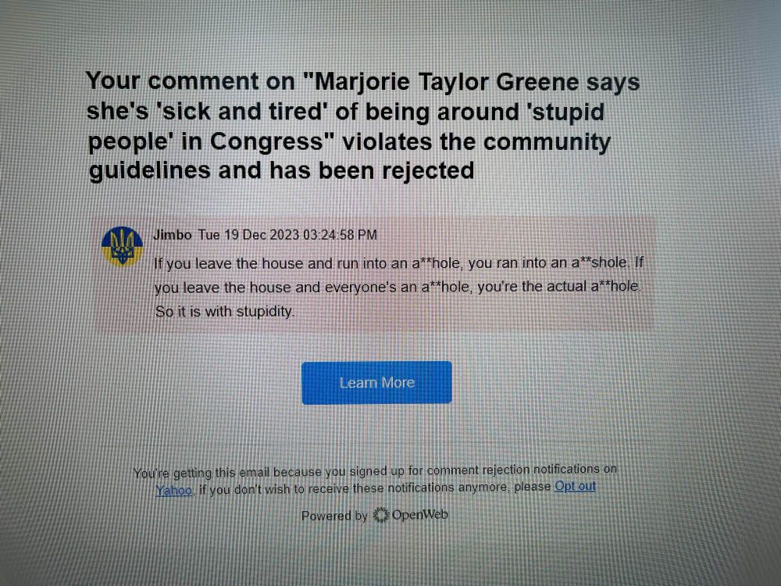Click comment line "you leave the house and everyone's"

click(398, 287)
